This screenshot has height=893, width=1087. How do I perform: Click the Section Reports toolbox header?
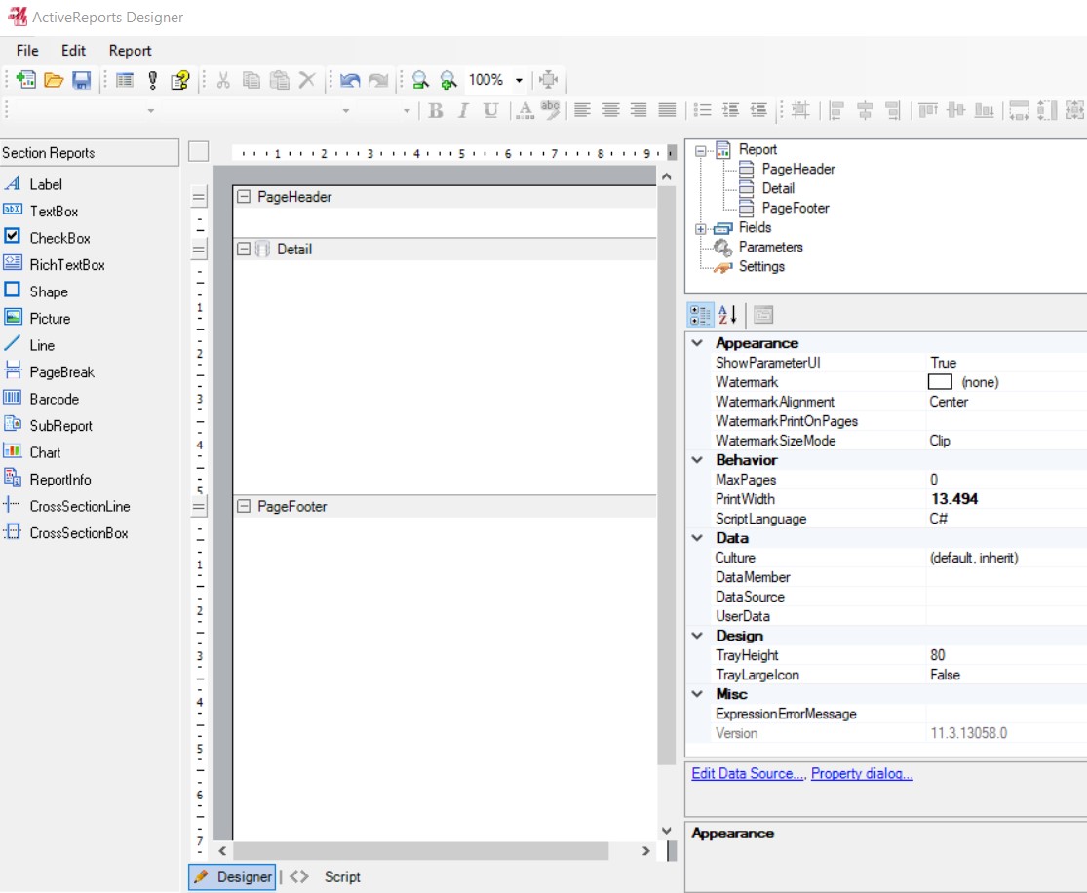pyautogui.click(x=90, y=153)
